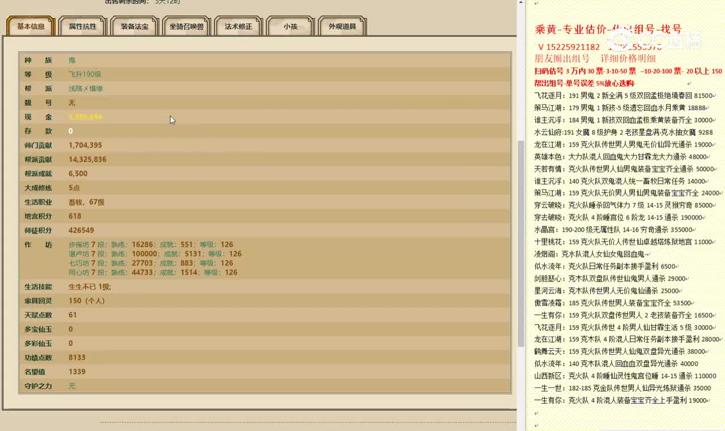Screen dimensions: 725x431
Task: Click the 家具回灵 value 150（个人）
Action: click(87, 300)
